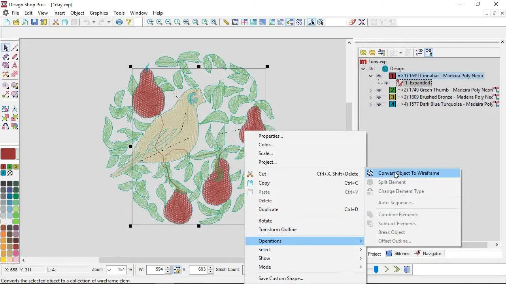This screenshot has height=284, width=506.
Task: Select the Zoom In magnifier tool
Action: coord(159,22)
